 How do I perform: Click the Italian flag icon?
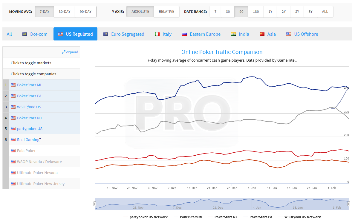point(157,34)
